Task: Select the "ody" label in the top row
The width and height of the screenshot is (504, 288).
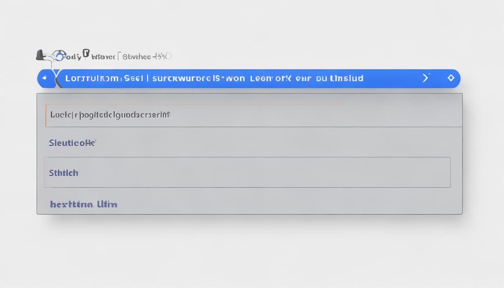Action: 73,57
